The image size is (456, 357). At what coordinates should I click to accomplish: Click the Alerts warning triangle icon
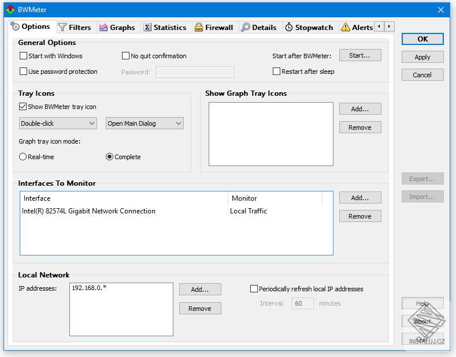(x=346, y=27)
